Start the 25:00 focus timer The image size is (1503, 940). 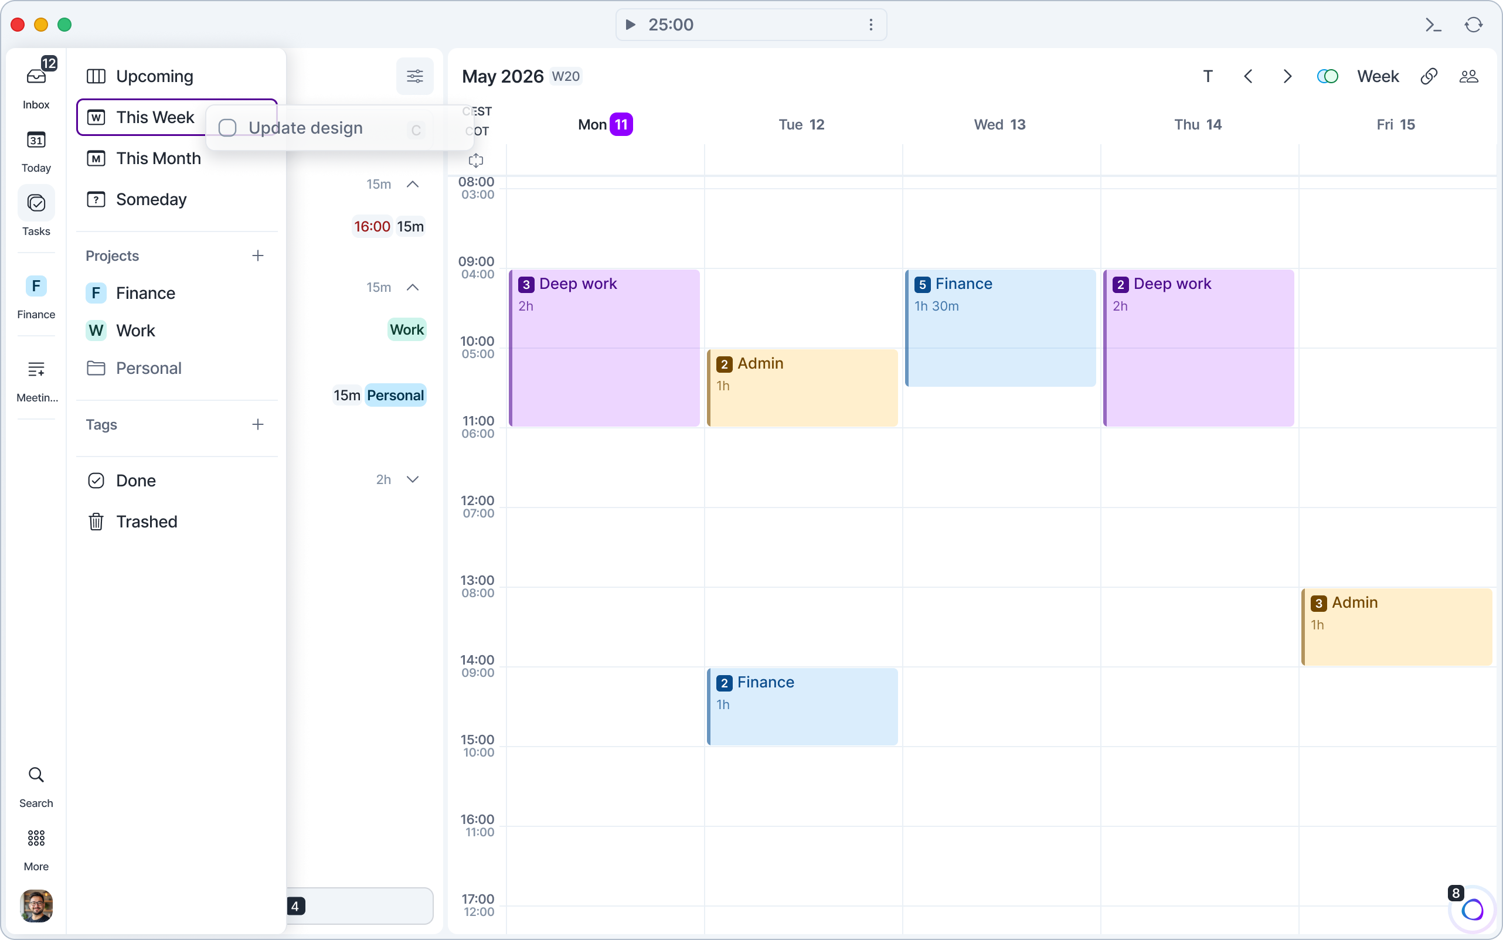(630, 25)
